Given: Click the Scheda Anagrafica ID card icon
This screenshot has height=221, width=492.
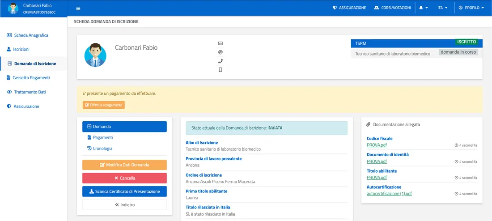Looking at the screenshot, I should point(9,35).
